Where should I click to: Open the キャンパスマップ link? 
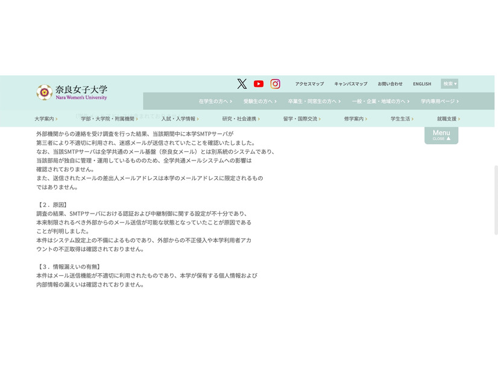350,84
